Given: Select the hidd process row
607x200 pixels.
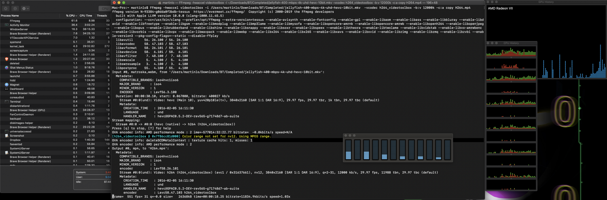Looking at the screenshot, I should [55, 80].
